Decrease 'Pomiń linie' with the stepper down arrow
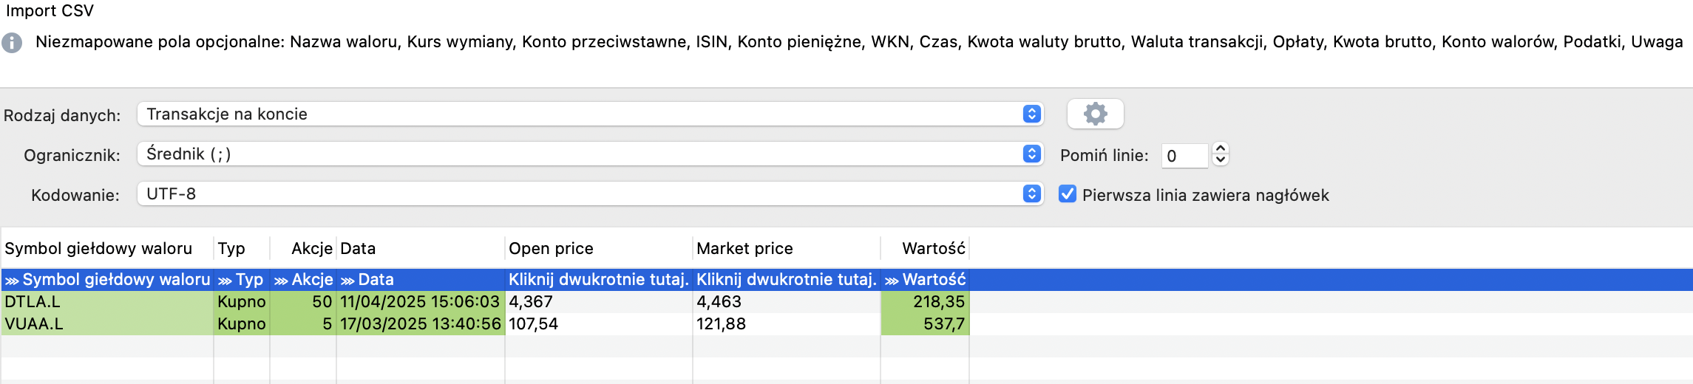Image resolution: width=1693 pixels, height=384 pixels. (x=1221, y=160)
